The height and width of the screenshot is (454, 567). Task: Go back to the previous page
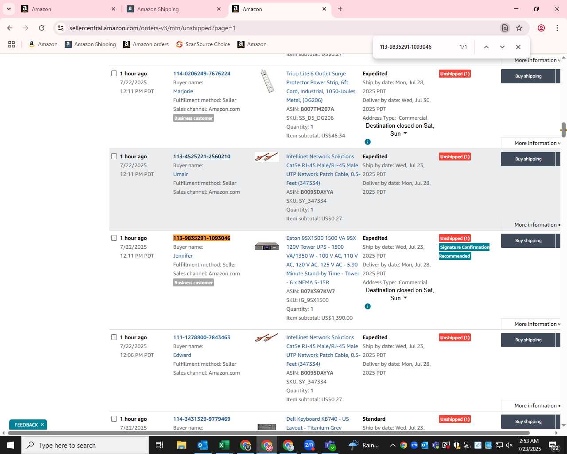pyautogui.click(x=10, y=28)
